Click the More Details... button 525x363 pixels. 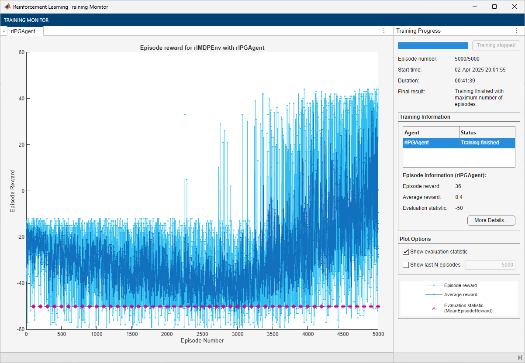pyautogui.click(x=491, y=220)
